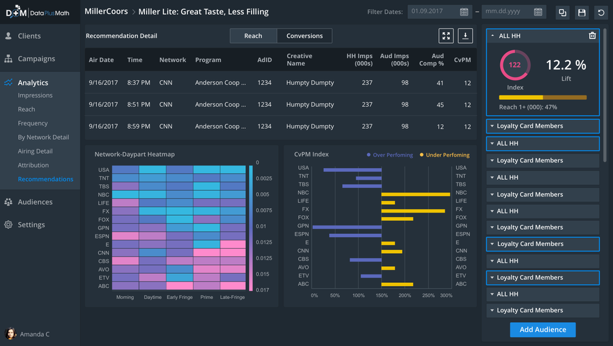
Task: Go to the Campaigns section
Action: (x=36, y=59)
